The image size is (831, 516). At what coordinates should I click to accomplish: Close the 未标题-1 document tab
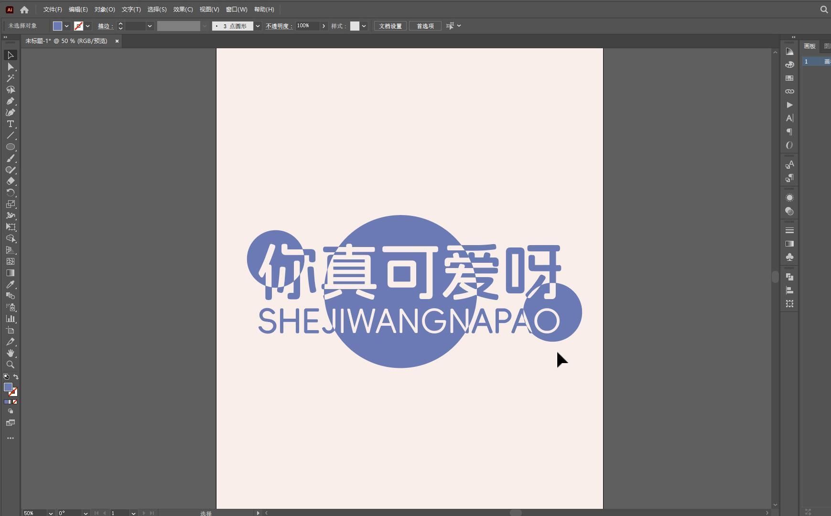point(117,41)
